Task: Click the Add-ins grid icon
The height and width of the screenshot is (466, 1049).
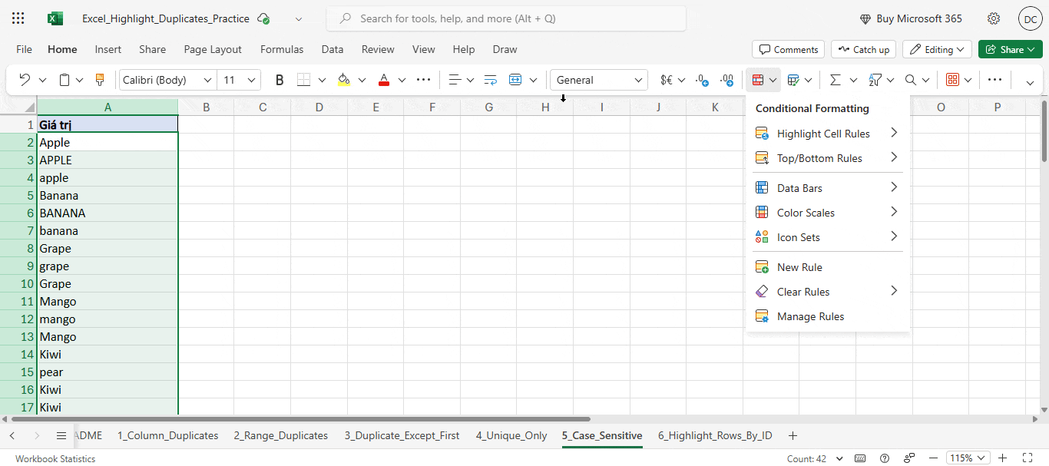Action: click(x=953, y=80)
